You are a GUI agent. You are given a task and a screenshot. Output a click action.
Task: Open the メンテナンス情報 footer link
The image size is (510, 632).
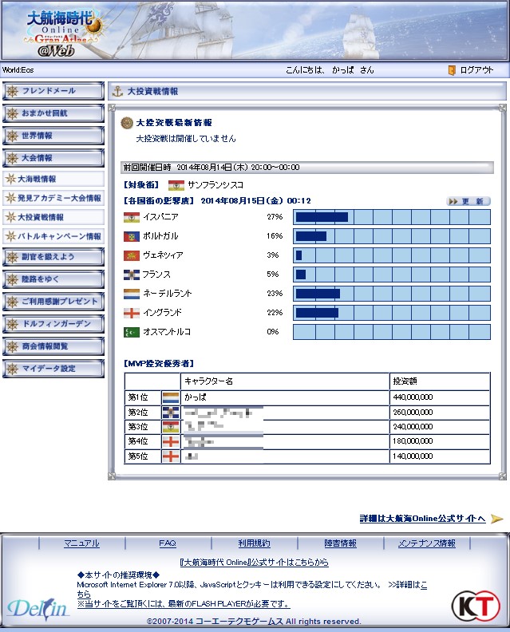[x=426, y=543]
